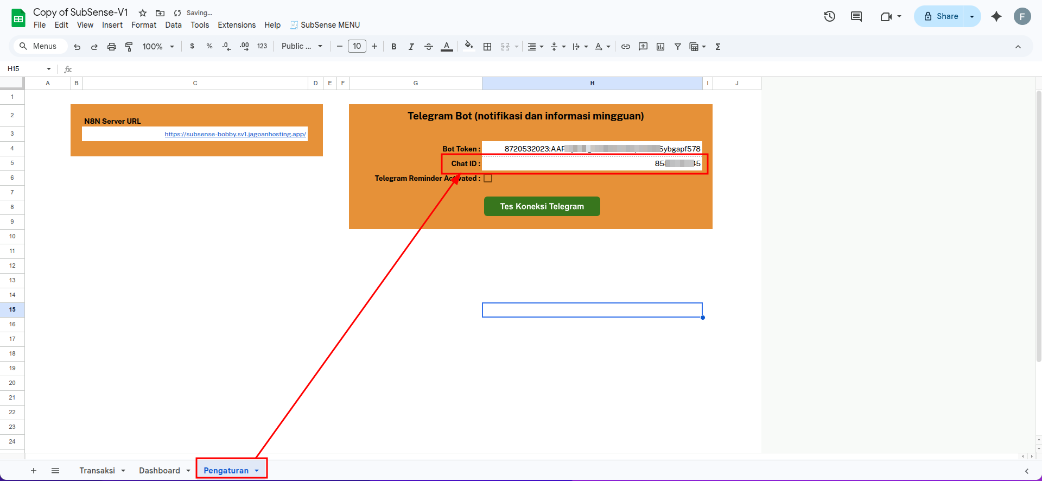Expand the Name box dropdown arrow
Screen dimensions: 1042x481
(49, 69)
